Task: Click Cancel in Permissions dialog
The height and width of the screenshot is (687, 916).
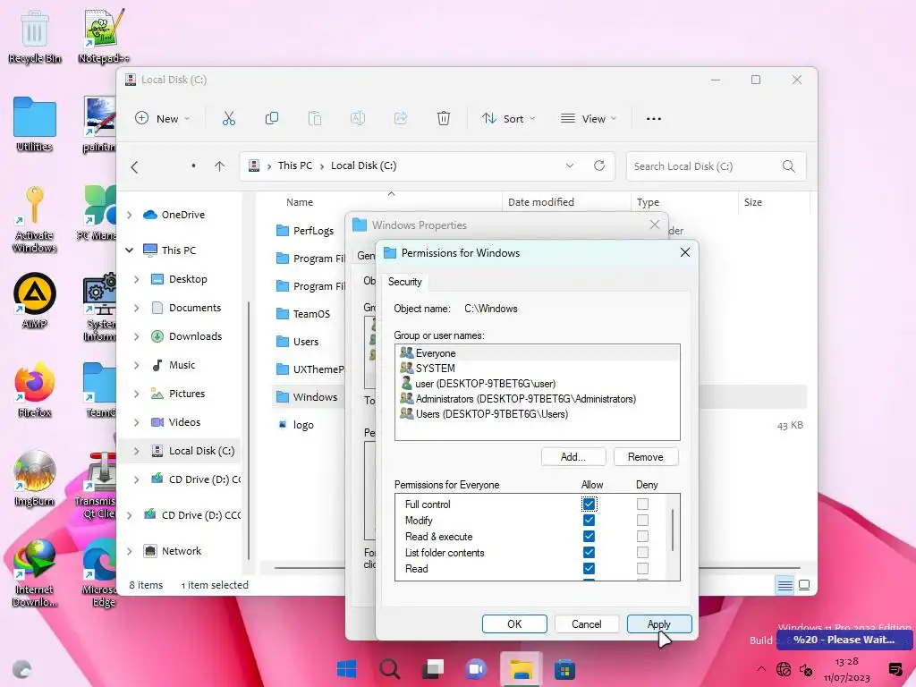Action: pyautogui.click(x=587, y=623)
